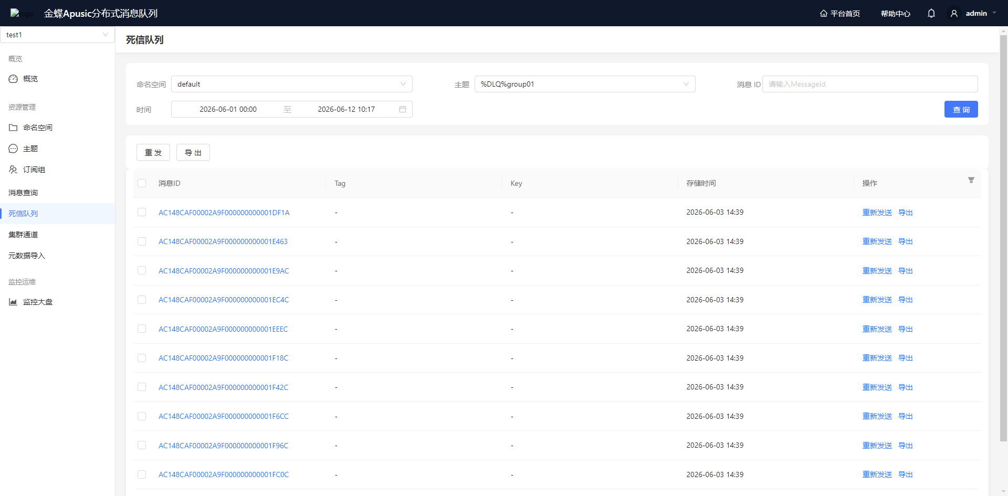Click the notification bell icon
This screenshot has width=1008, height=496.
pos(931,14)
